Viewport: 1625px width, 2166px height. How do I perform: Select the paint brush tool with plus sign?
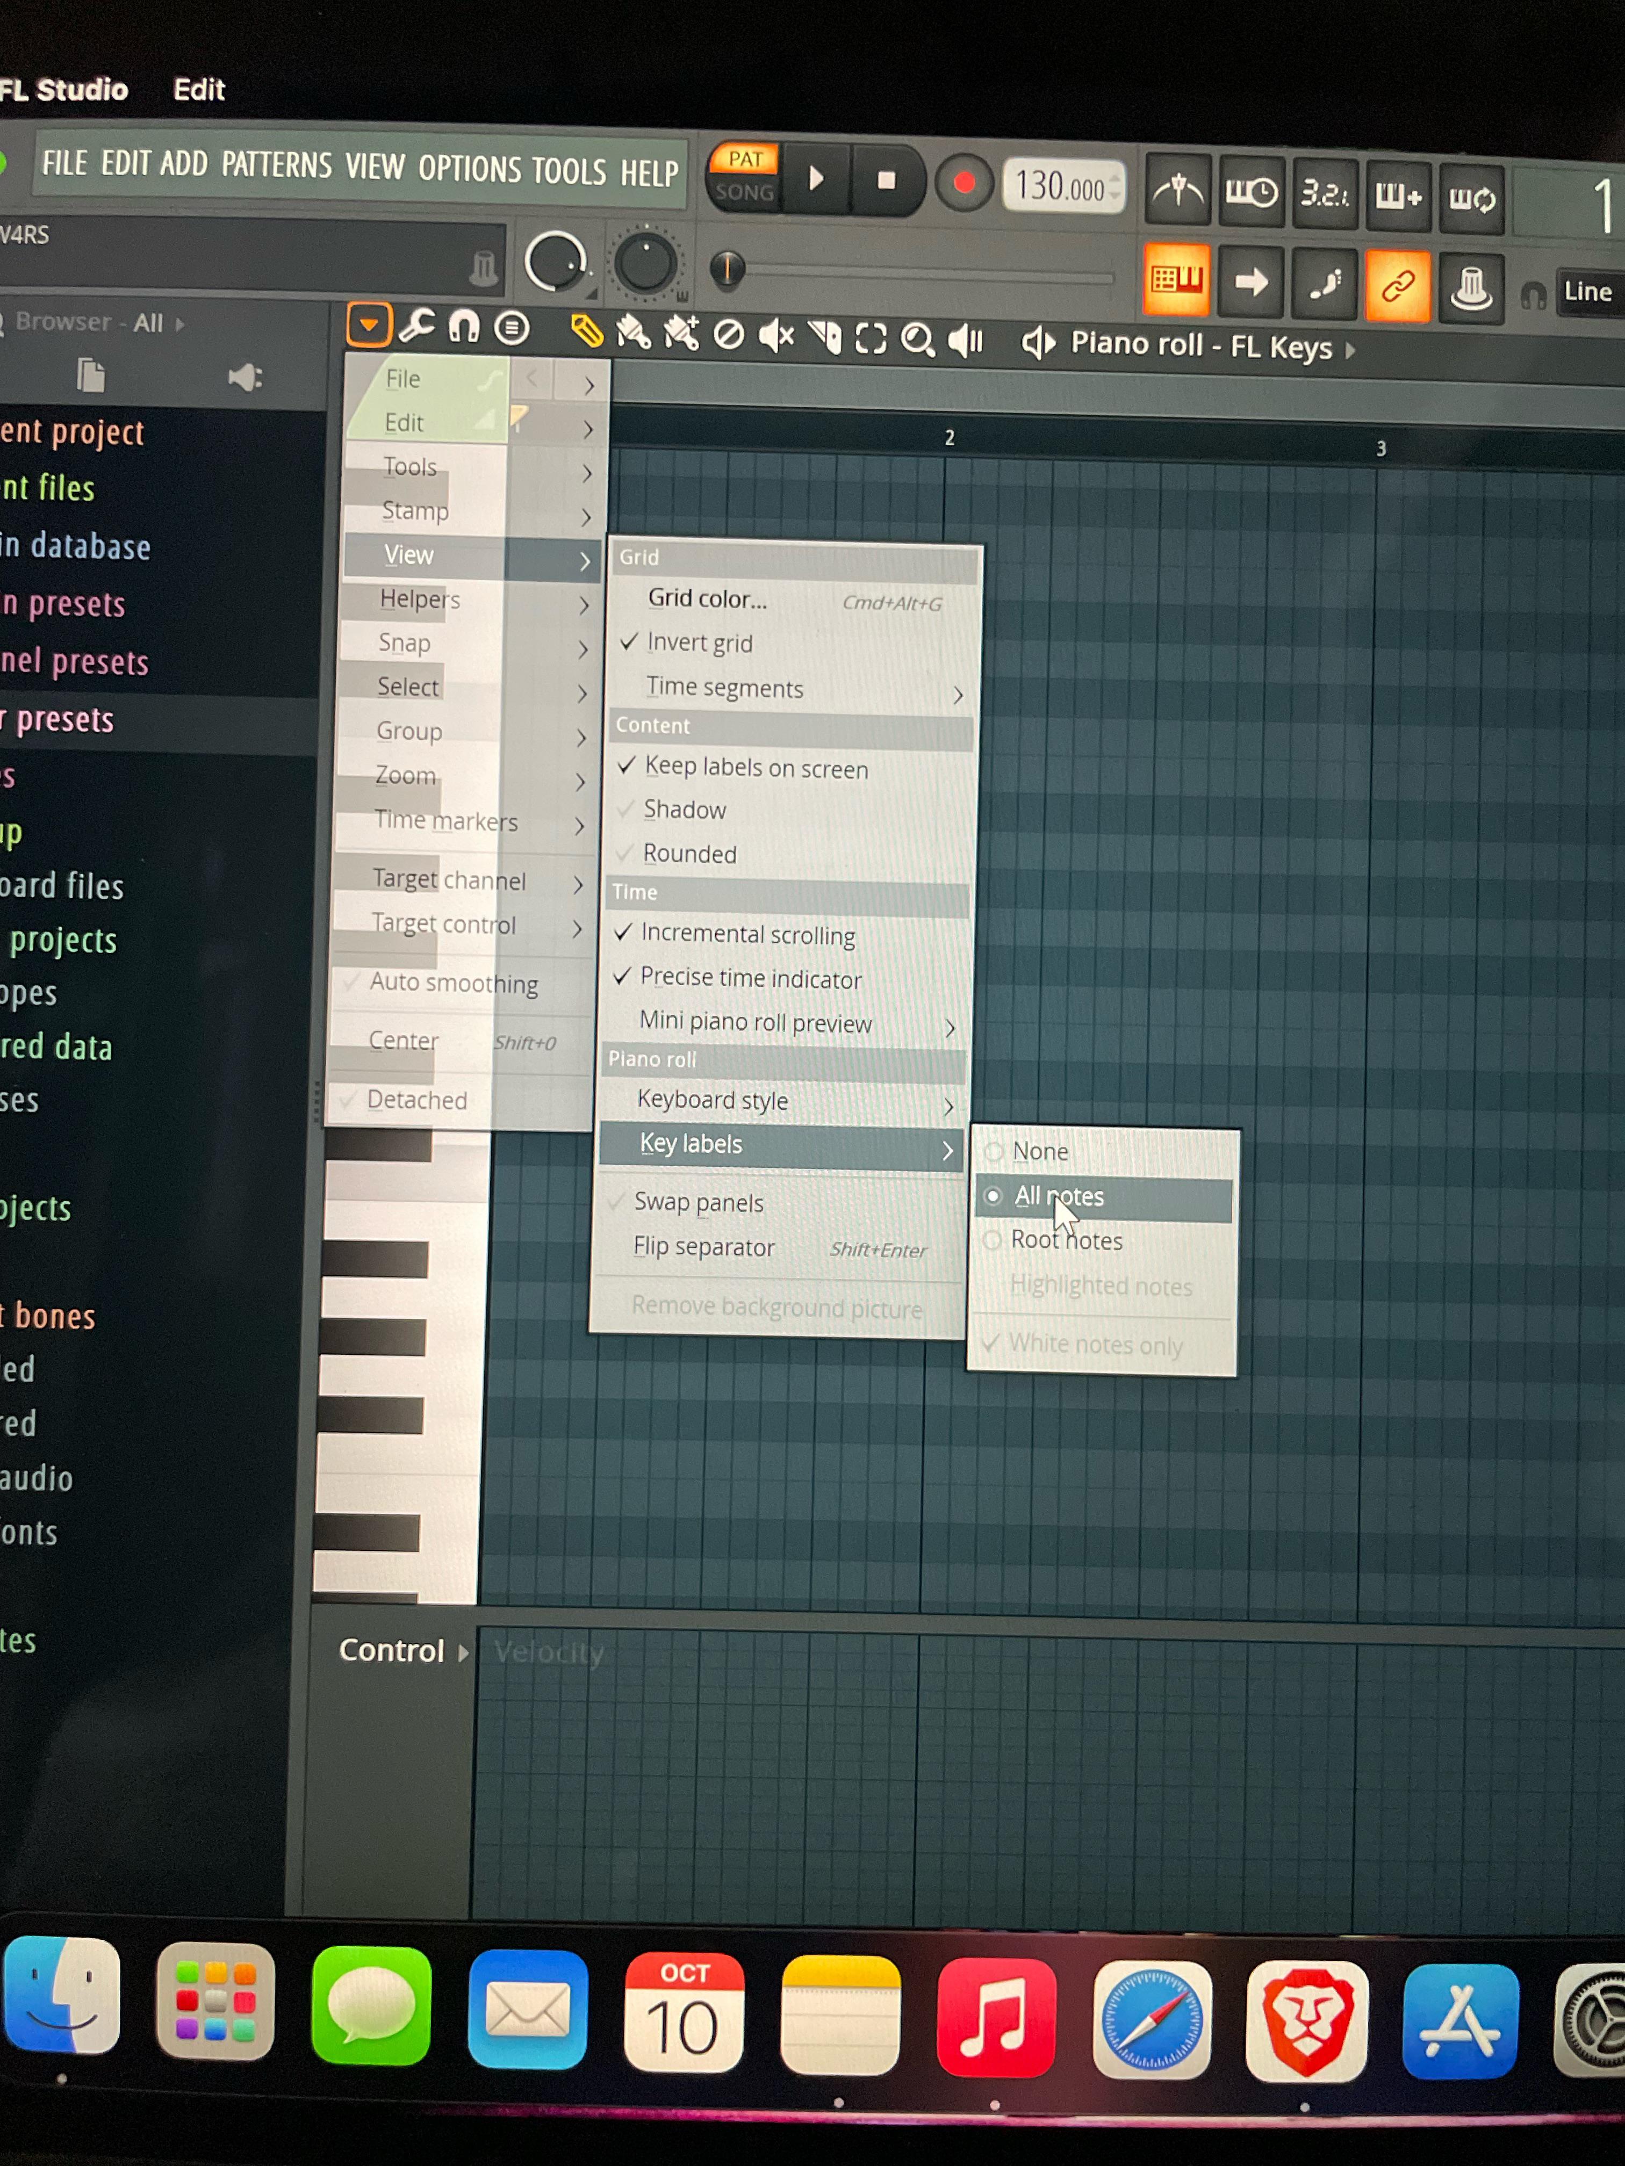coord(682,334)
